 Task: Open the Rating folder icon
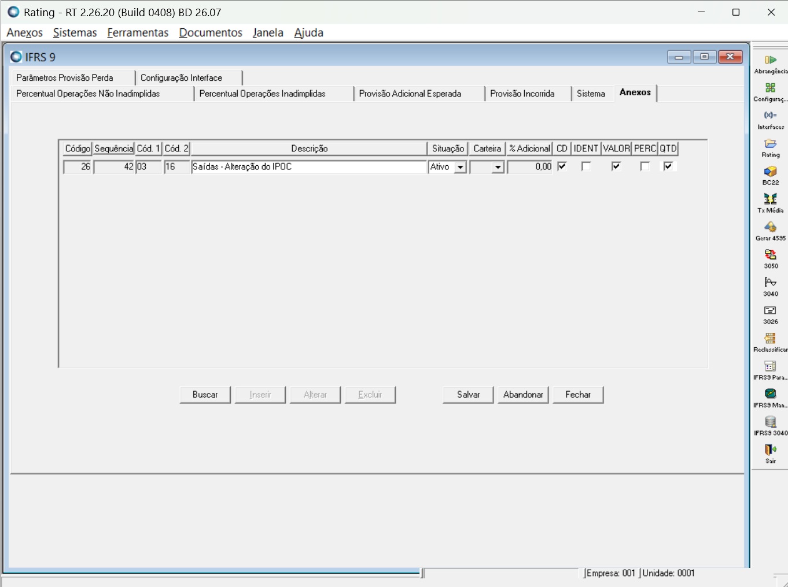770,143
